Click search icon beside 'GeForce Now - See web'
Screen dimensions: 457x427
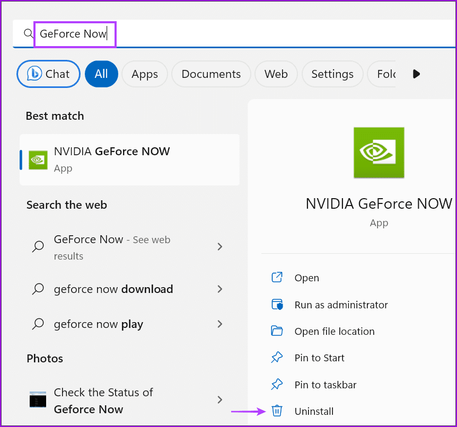38,247
